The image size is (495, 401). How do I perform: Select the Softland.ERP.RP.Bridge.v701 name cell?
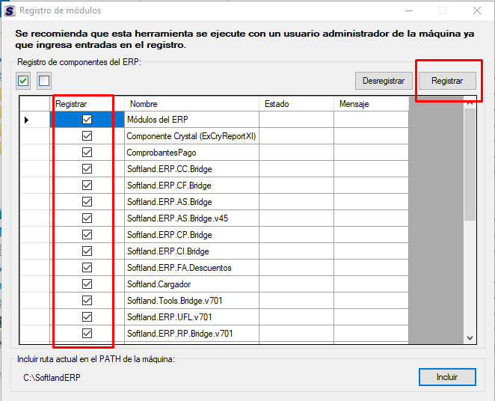191,333
